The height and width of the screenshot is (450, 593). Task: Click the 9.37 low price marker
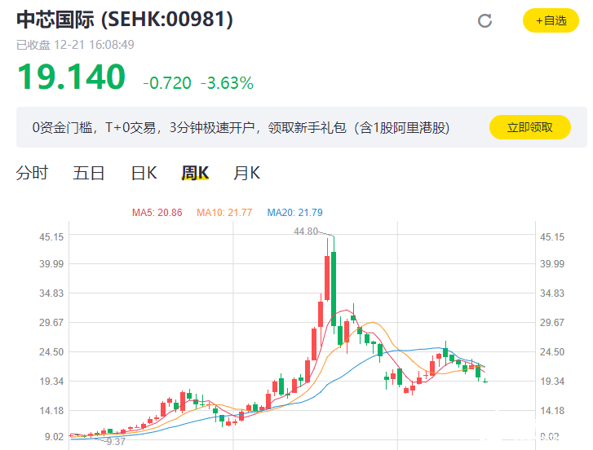click(x=116, y=442)
